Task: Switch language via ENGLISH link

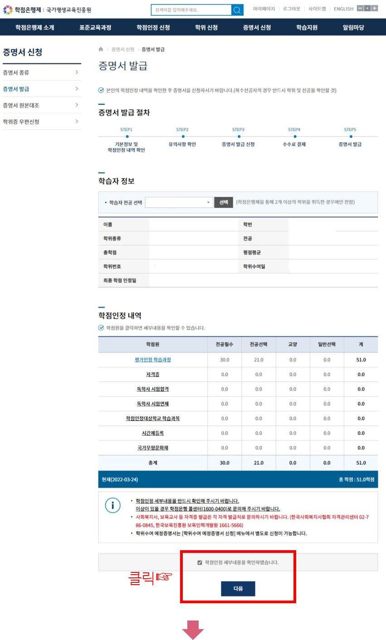Action: tap(343, 9)
